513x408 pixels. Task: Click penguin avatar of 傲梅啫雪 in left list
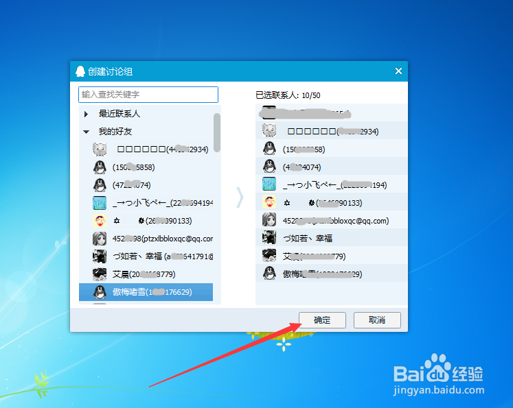tap(100, 292)
